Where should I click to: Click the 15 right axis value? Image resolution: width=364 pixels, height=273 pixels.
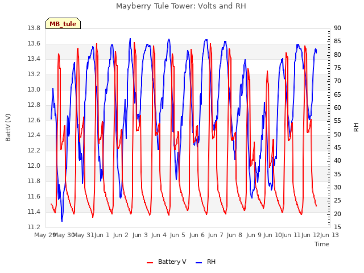(337, 227)
